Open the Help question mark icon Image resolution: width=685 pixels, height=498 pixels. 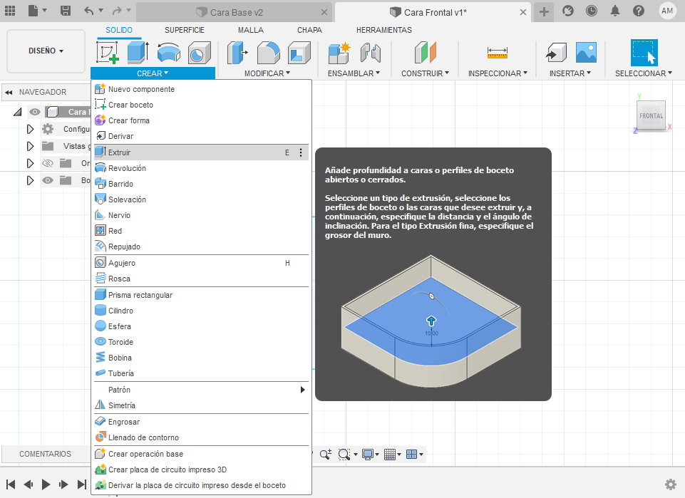click(639, 11)
